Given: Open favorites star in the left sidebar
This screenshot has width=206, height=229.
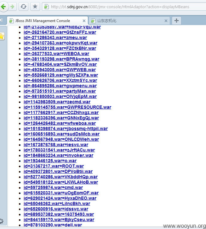Looking at the screenshot, I should 2,36.
